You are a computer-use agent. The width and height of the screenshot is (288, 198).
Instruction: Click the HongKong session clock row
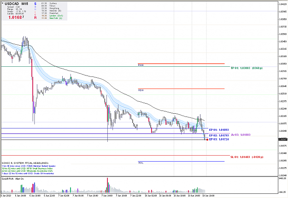[50, 8]
